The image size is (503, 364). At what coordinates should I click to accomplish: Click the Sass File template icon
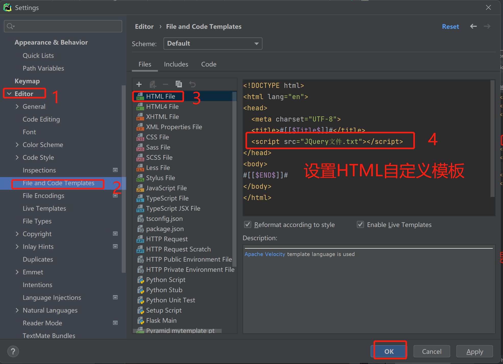click(140, 147)
